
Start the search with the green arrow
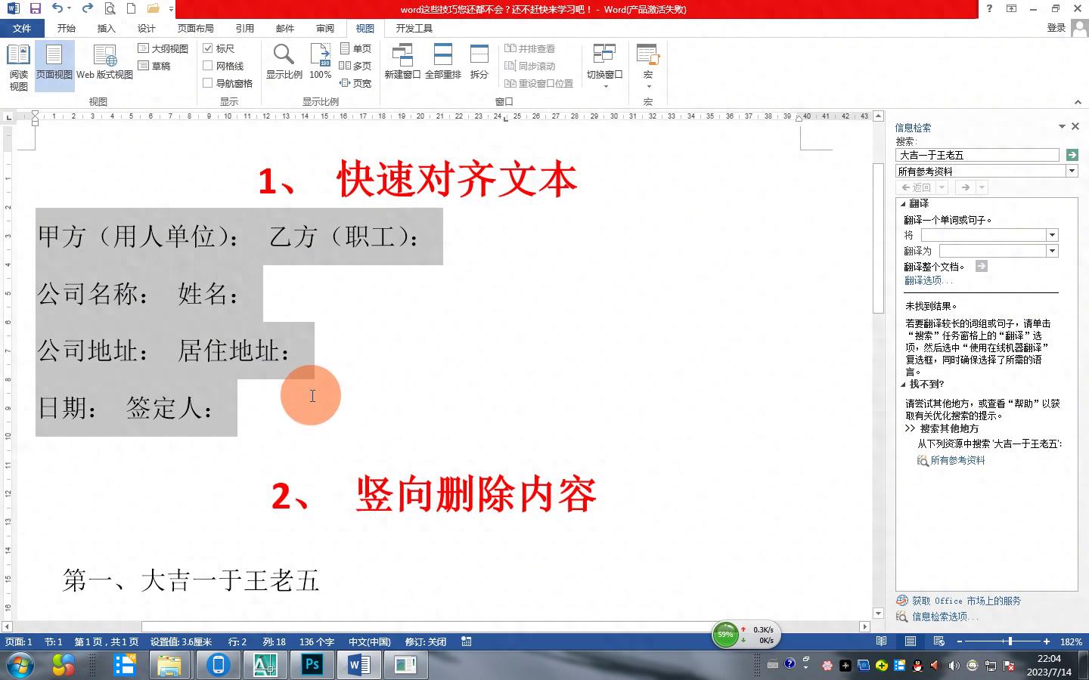coord(1072,155)
